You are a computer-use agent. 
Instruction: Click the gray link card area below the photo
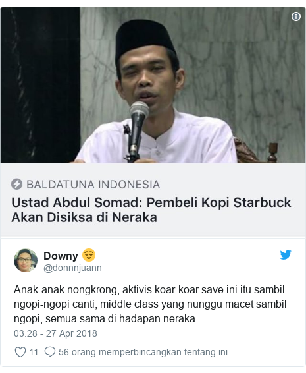pyautogui.click(x=153, y=200)
